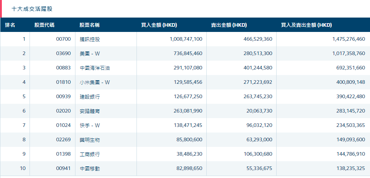Select stock code 00941

(x=63, y=168)
